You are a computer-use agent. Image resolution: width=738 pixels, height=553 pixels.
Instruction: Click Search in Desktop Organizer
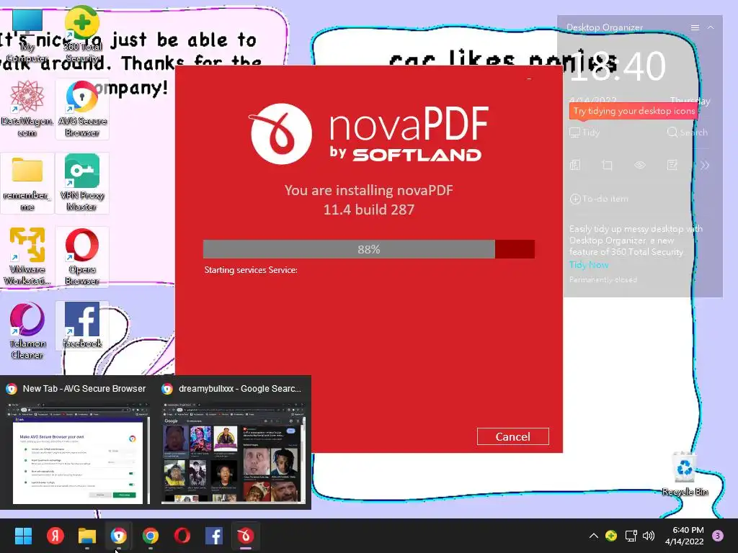point(687,132)
